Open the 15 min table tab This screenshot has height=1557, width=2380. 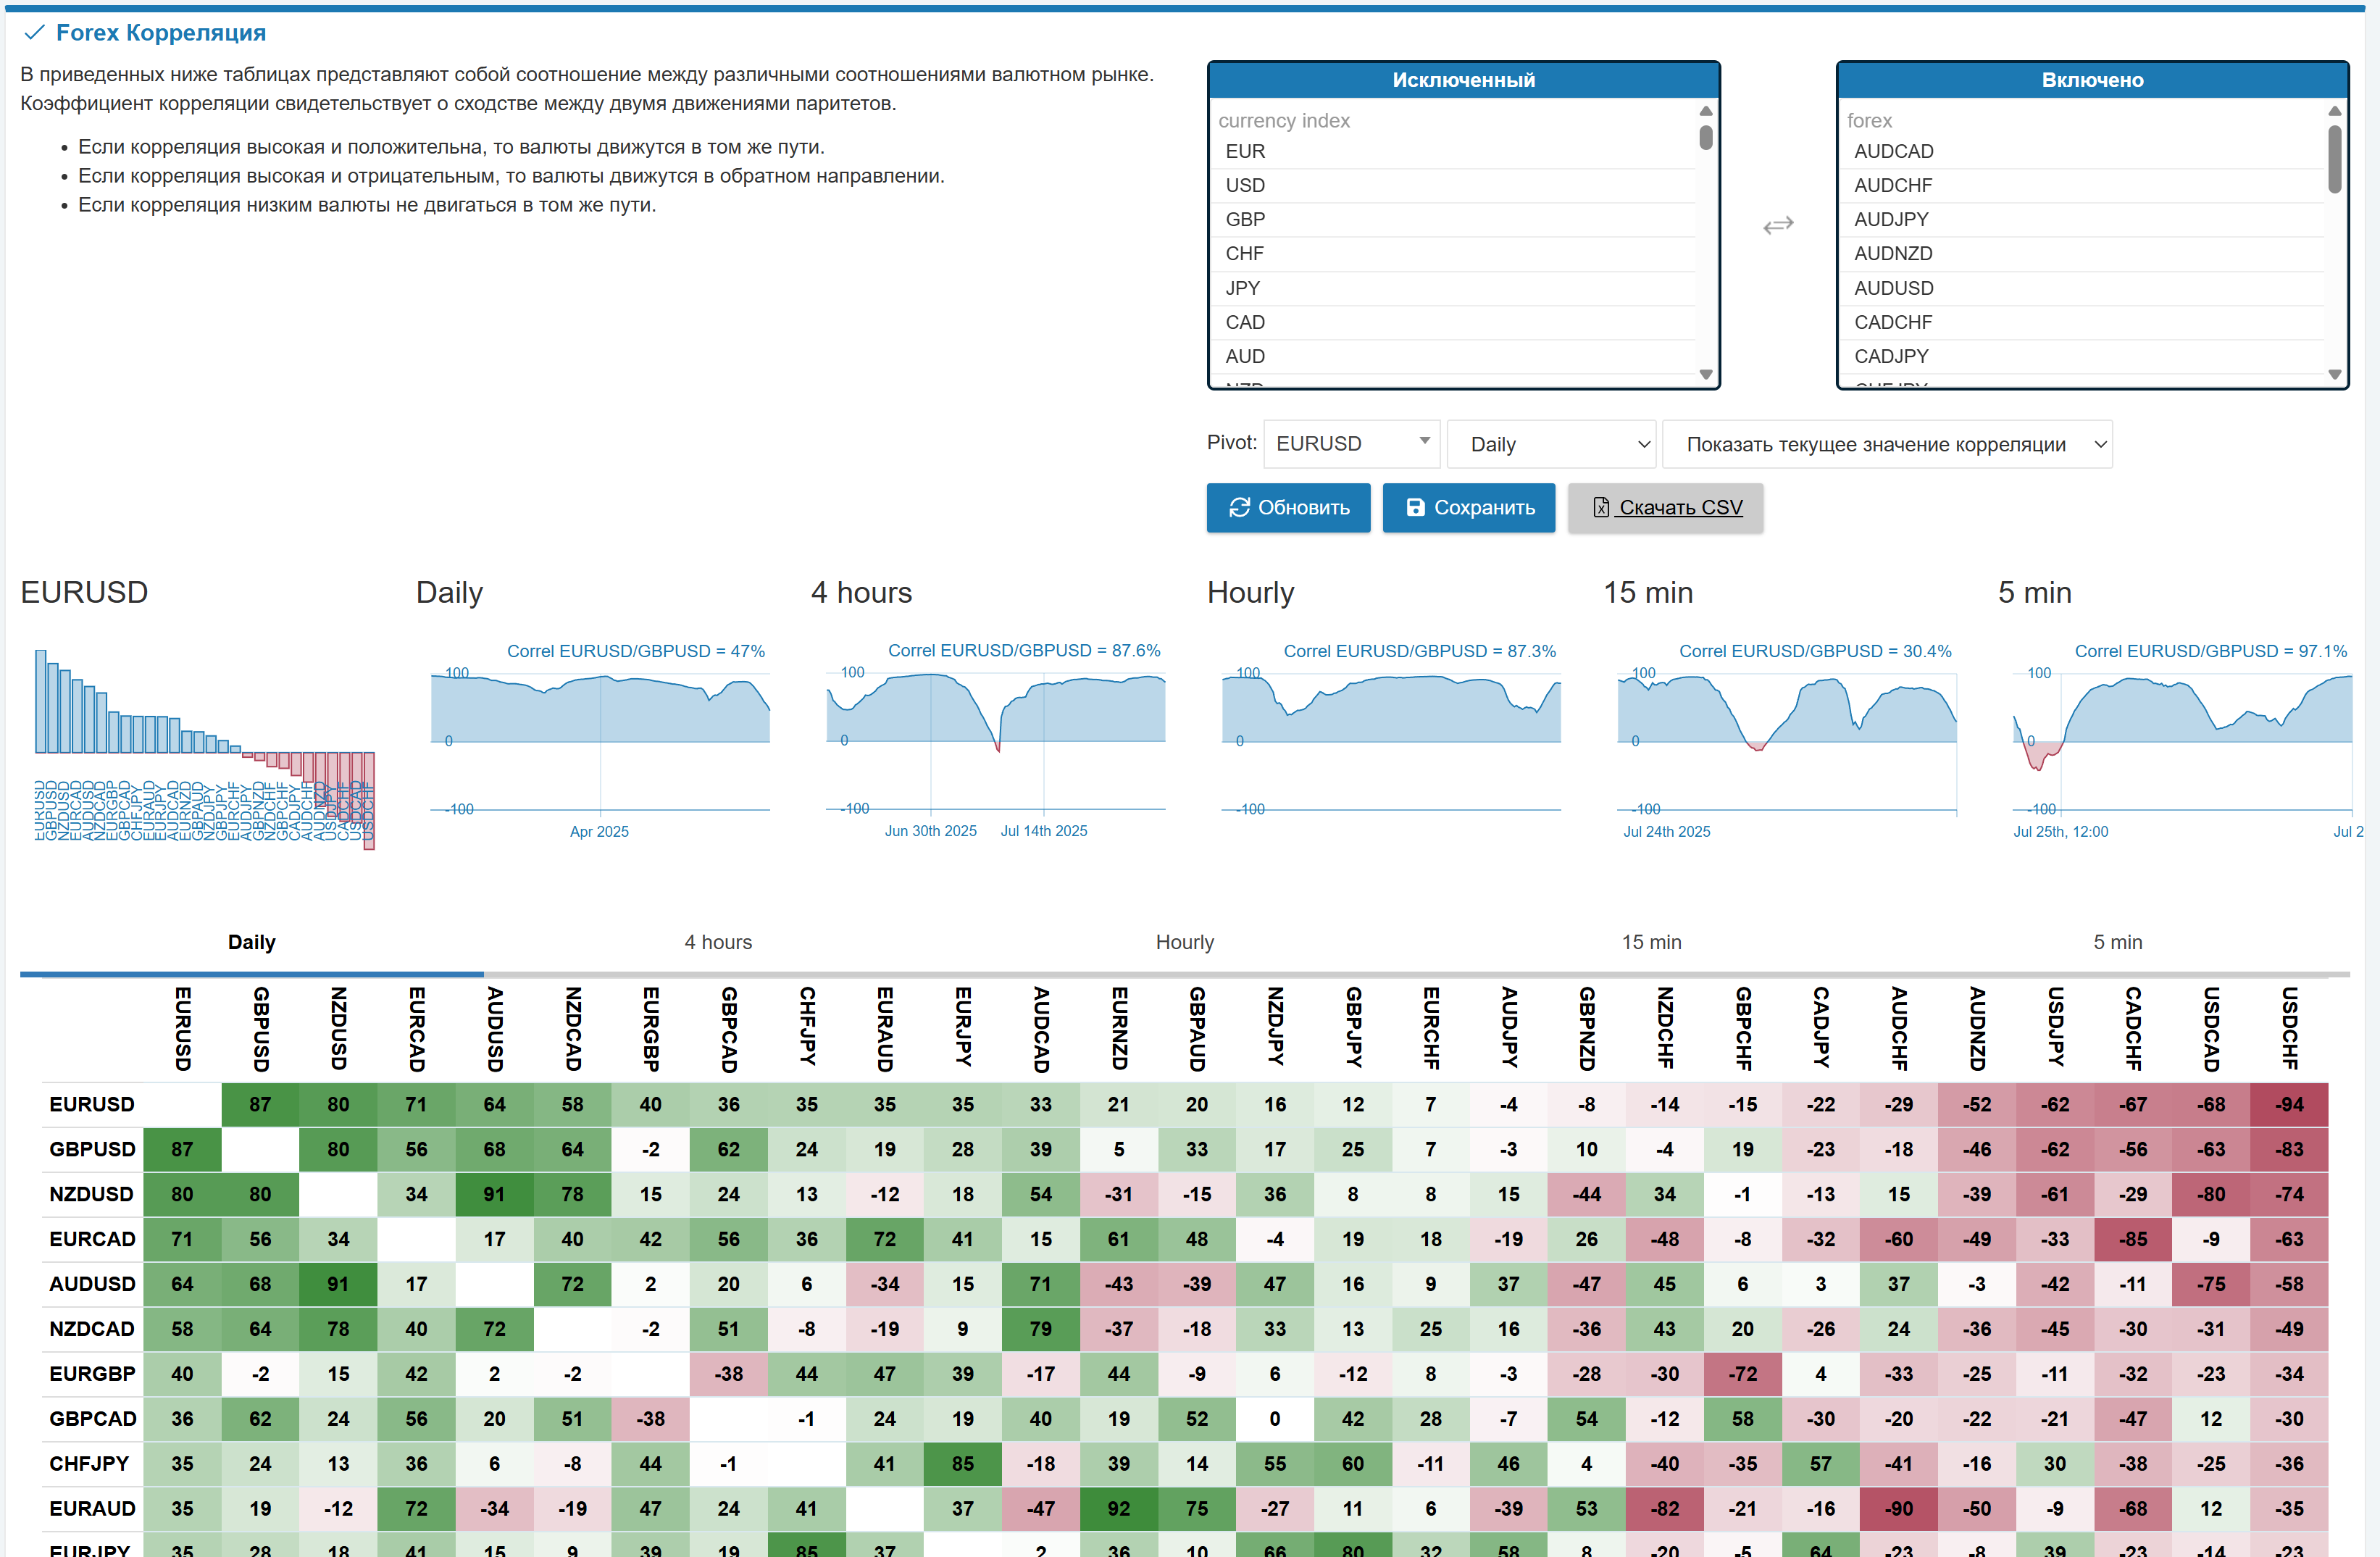click(1651, 942)
